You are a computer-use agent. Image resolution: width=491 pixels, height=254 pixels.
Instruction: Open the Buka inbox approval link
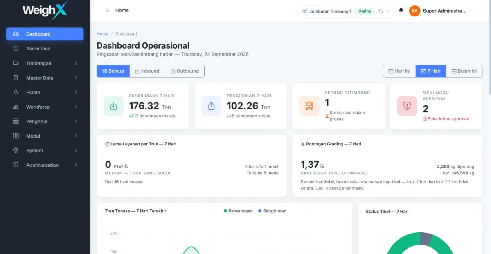point(446,119)
